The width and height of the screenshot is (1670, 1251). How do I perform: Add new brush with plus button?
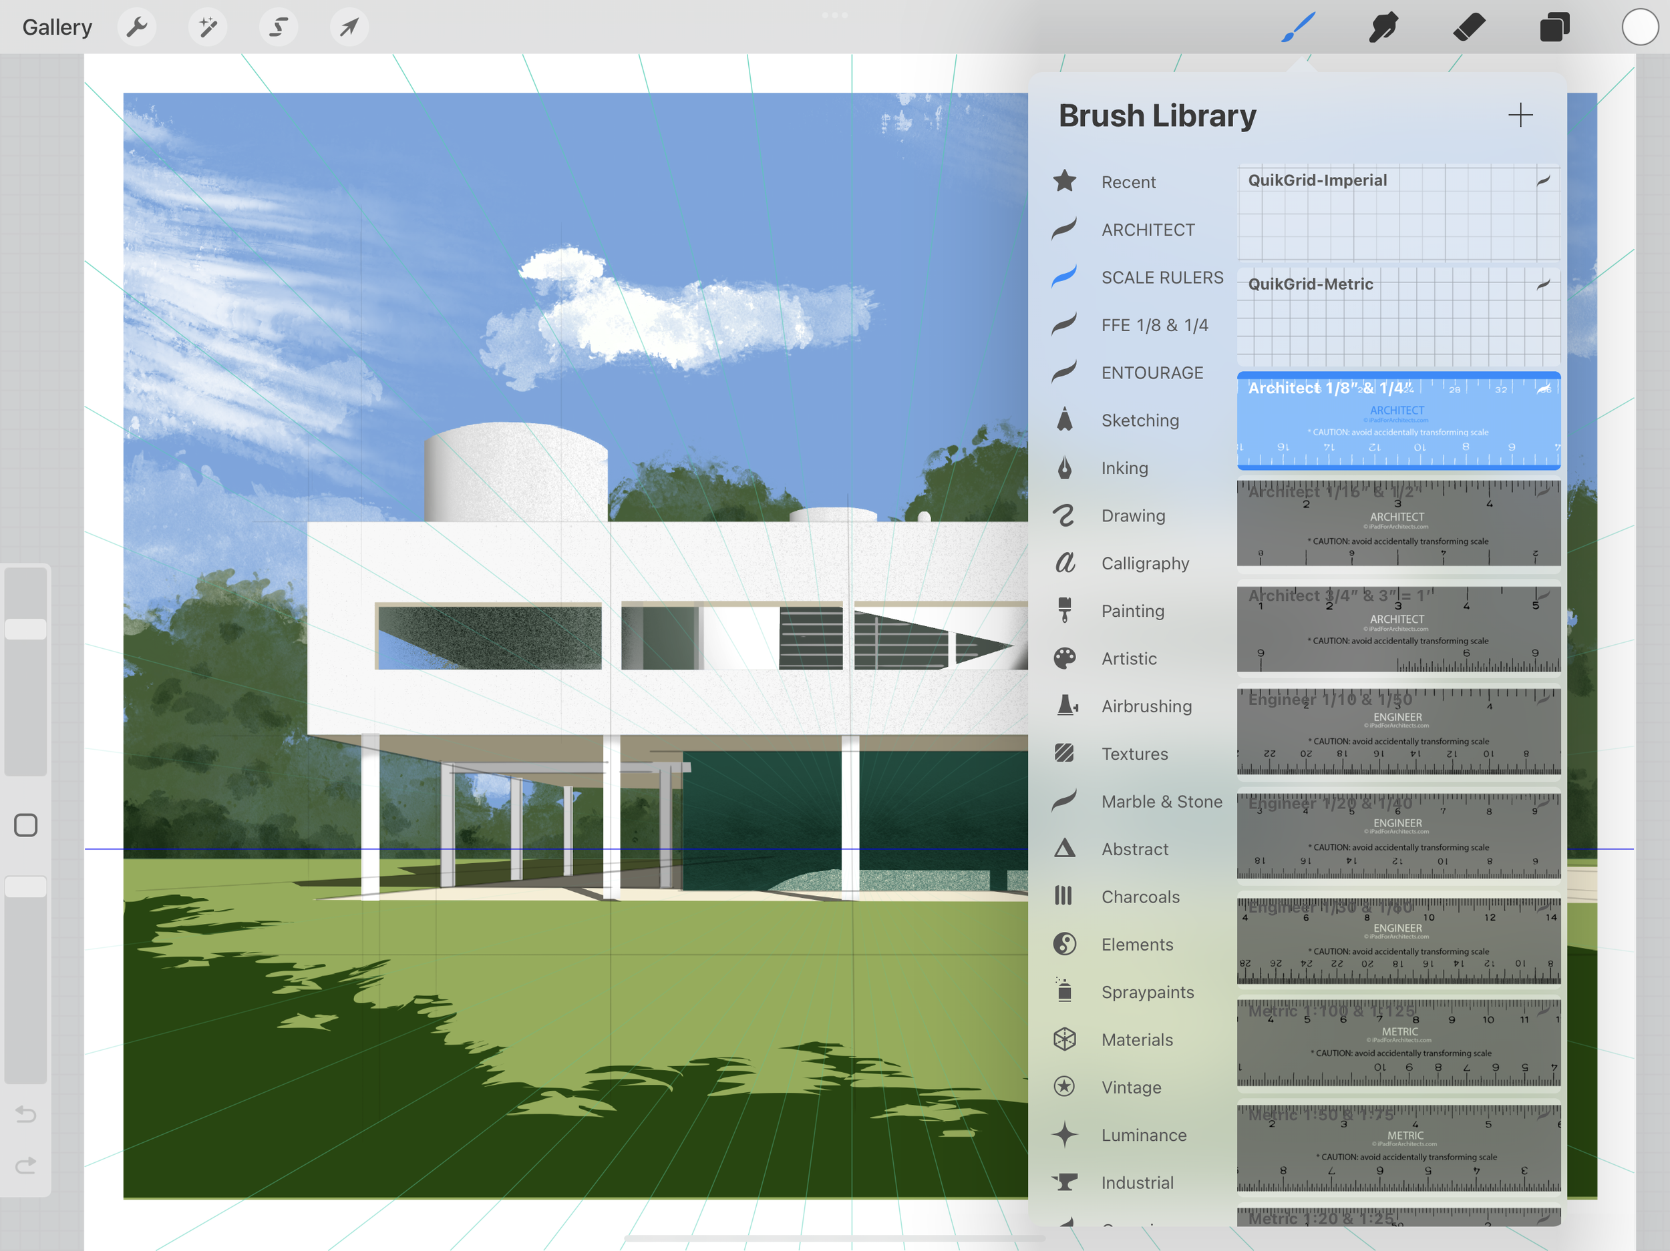[1520, 115]
